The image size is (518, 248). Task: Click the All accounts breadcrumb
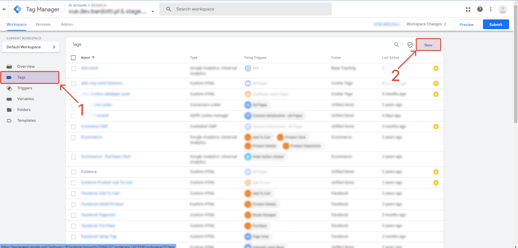point(78,5)
